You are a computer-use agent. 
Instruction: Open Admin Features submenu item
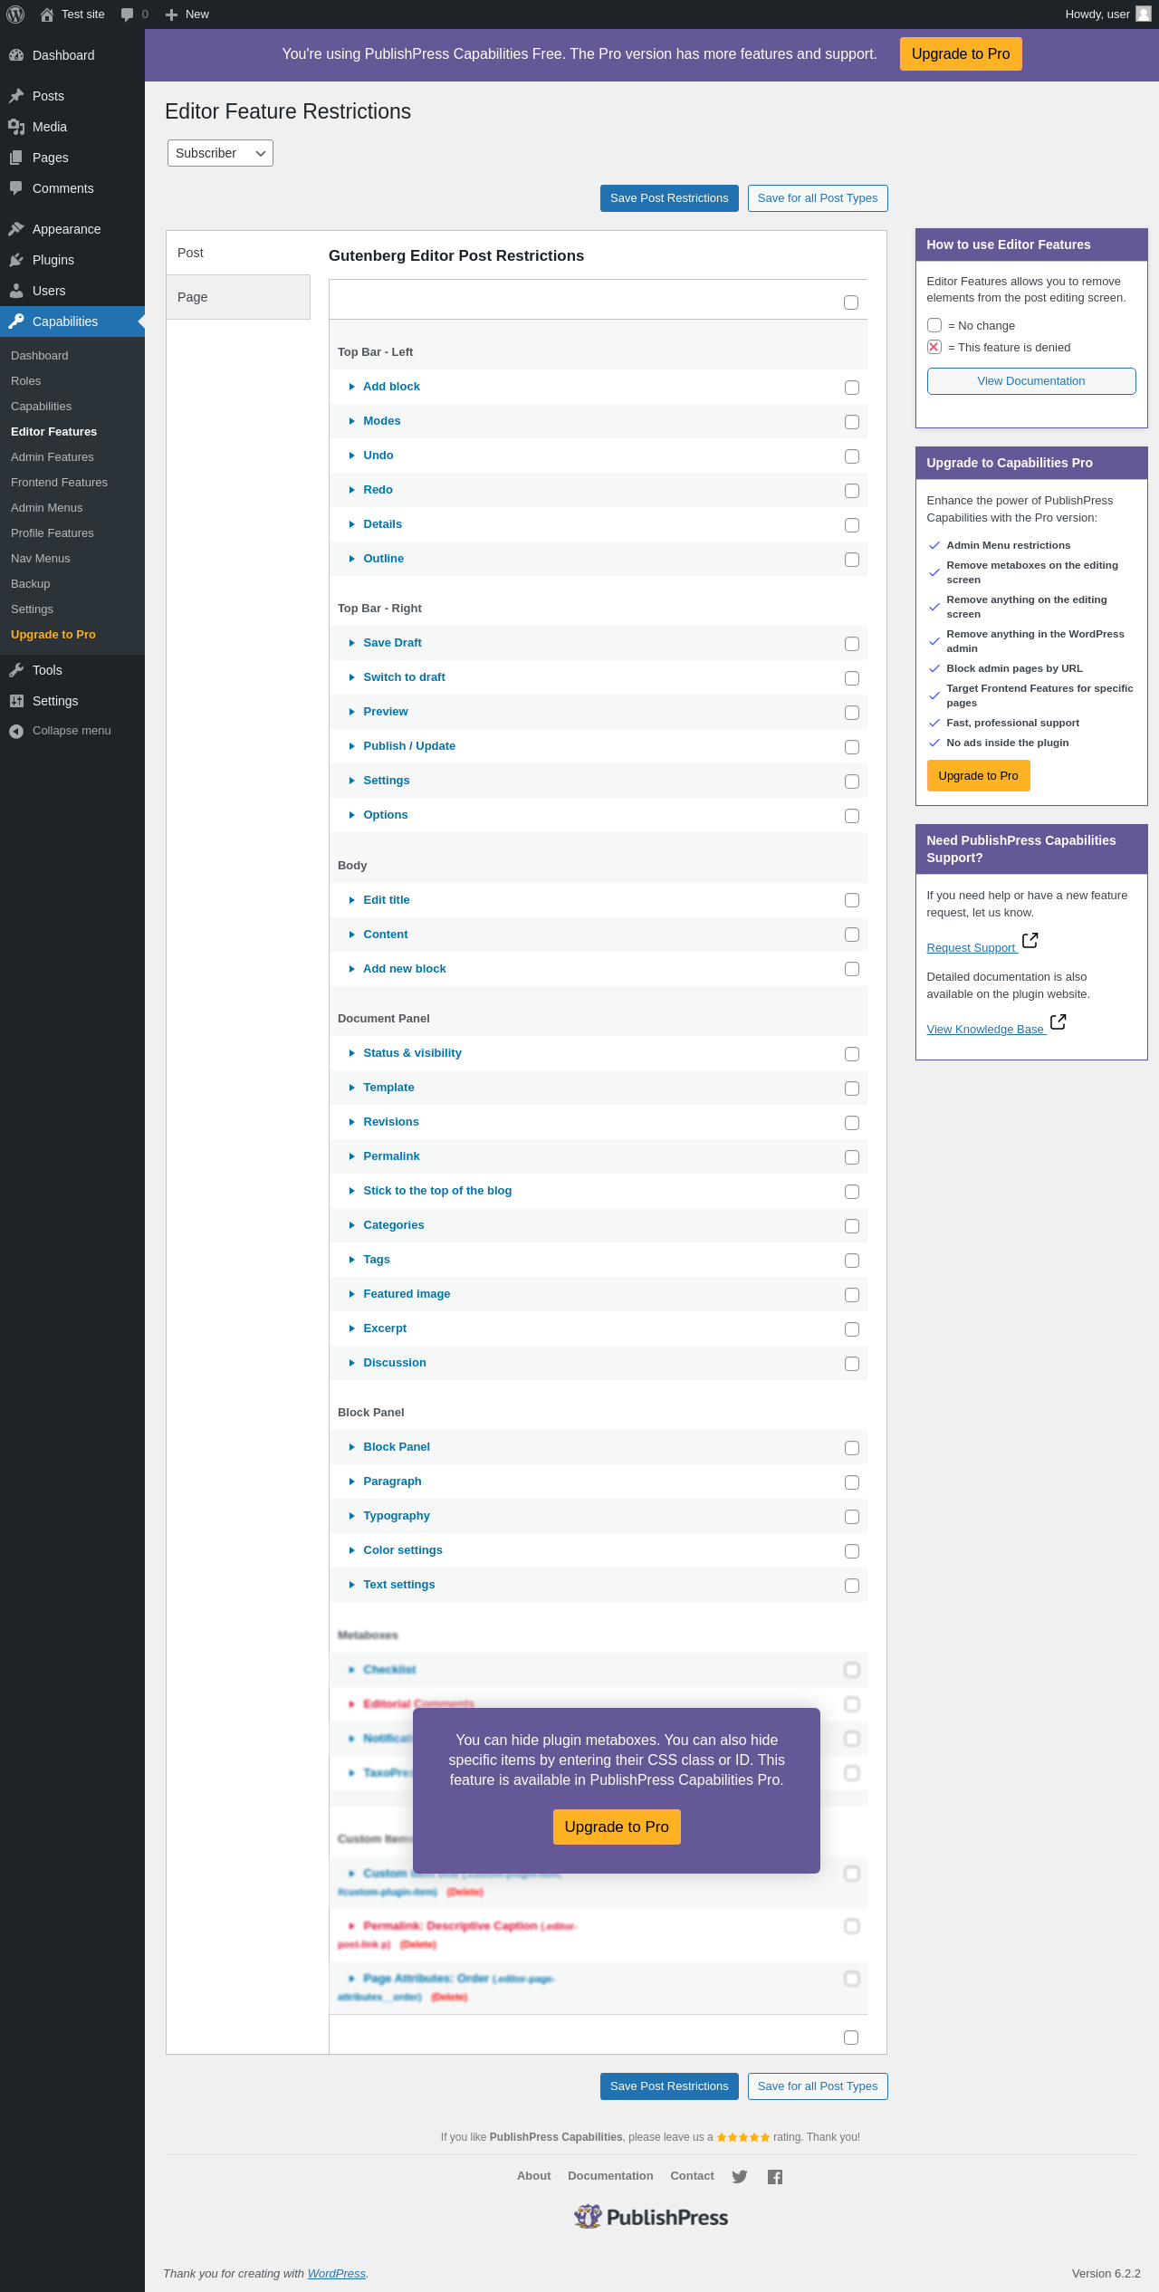pos(53,457)
